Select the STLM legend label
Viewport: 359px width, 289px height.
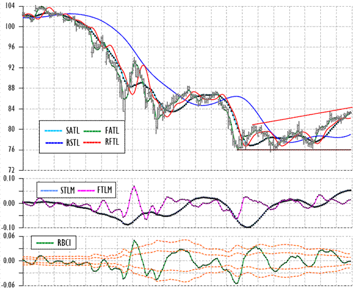click(x=67, y=190)
